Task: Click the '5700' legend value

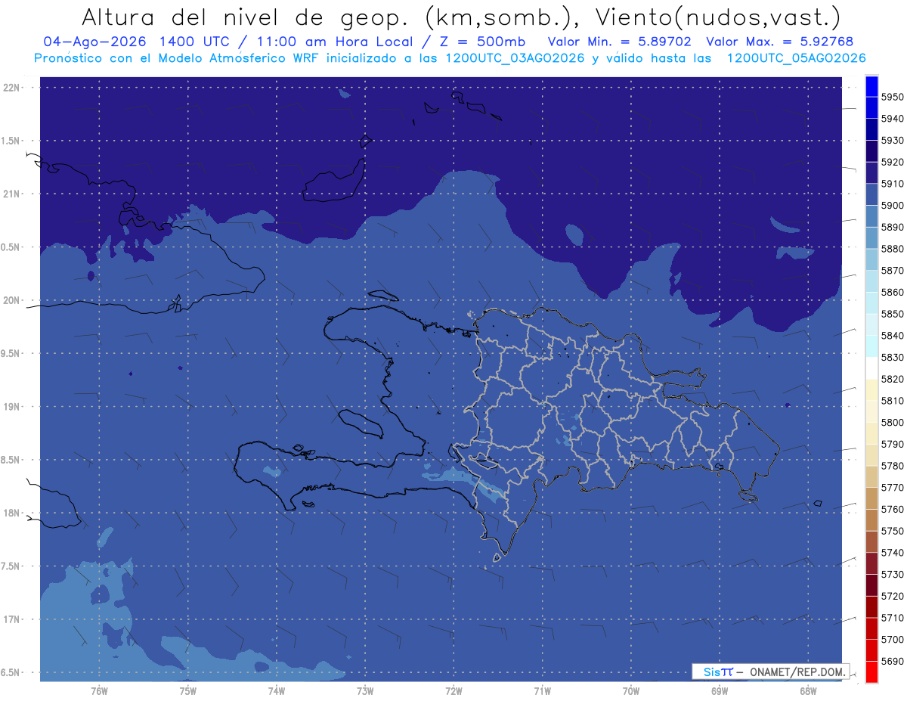Action: pyautogui.click(x=893, y=640)
